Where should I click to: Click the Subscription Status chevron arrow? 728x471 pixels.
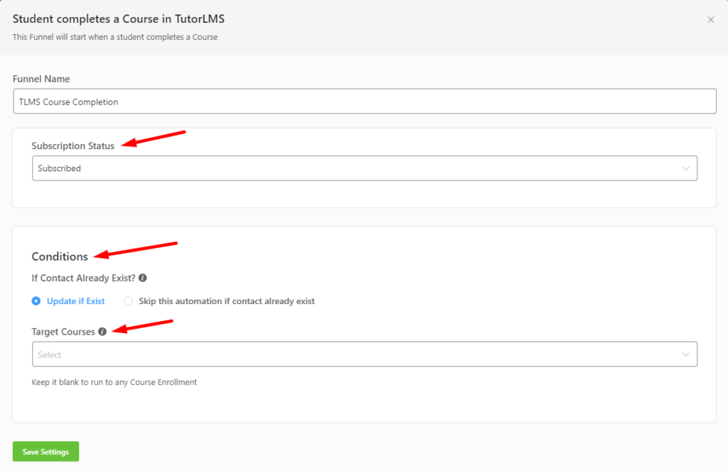click(685, 168)
